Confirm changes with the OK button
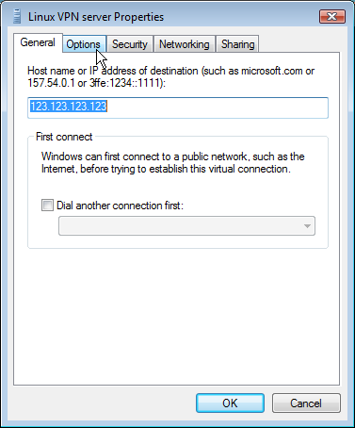The image size is (355, 428). pos(230,403)
